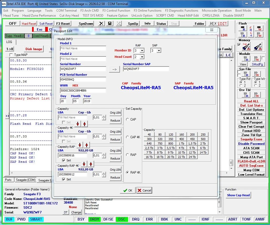Open the COM Terminal menu
270x225 pixels.
67,11
